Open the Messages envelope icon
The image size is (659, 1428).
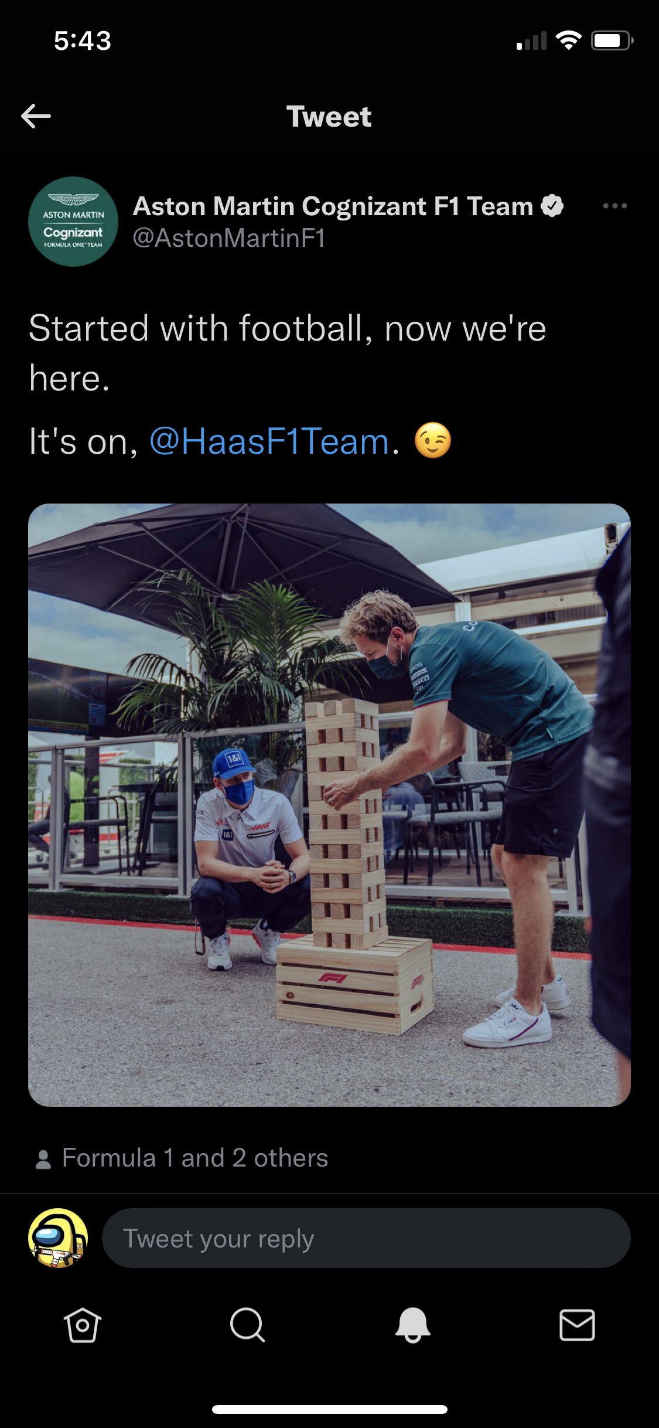coord(577,1325)
